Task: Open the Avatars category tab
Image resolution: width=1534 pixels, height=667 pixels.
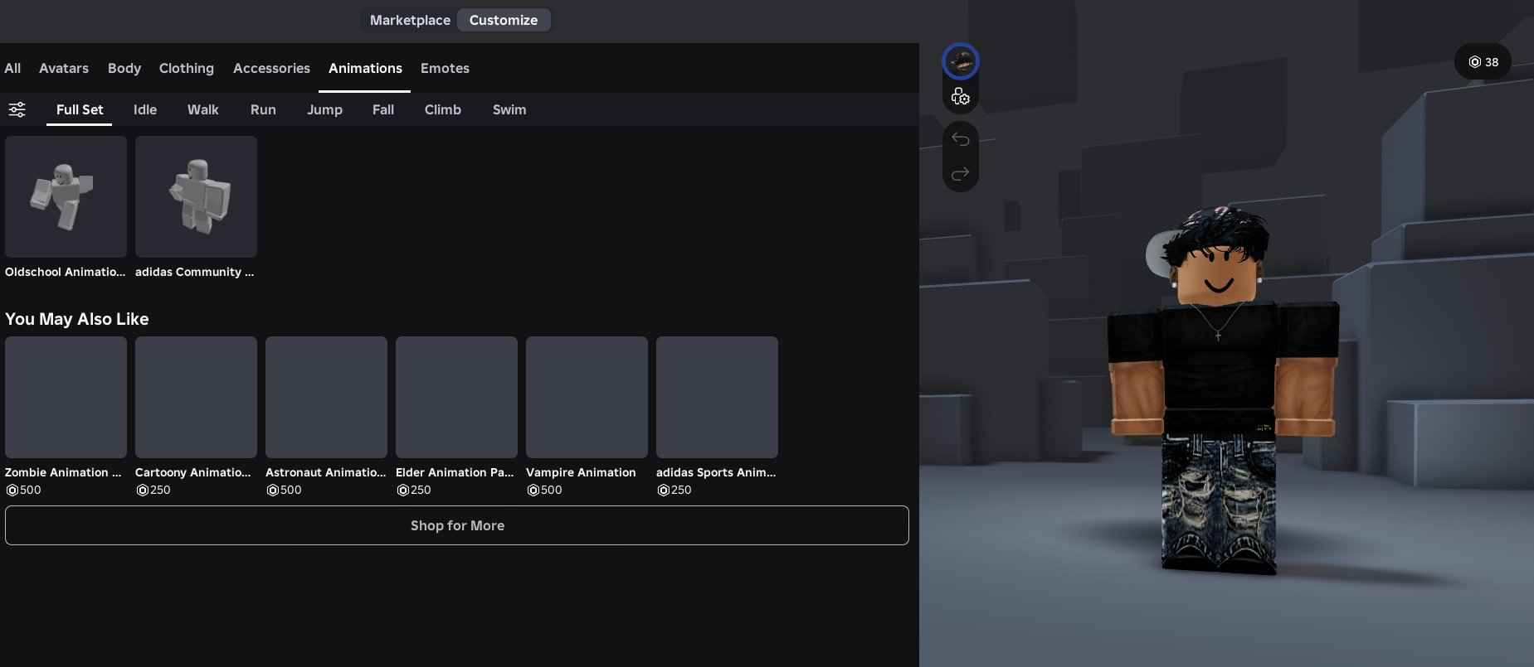Action: coord(64,68)
